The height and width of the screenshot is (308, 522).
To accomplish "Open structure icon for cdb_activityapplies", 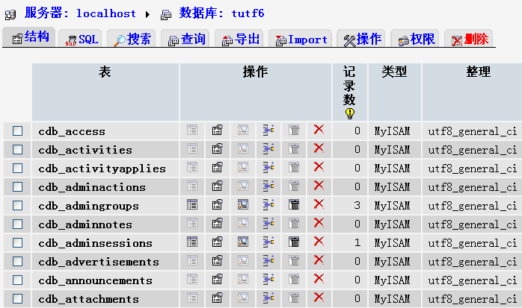I will [x=218, y=167].
